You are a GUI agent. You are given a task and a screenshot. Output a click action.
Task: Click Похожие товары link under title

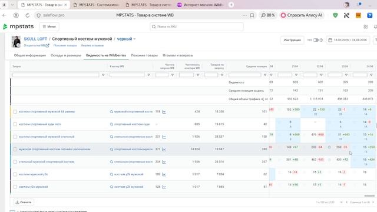click(x=65, y=45)
